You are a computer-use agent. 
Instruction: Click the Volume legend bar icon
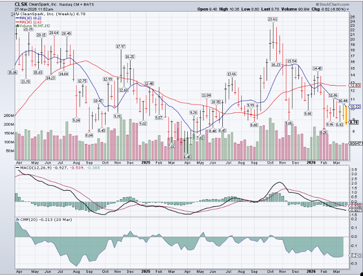point(17,27)
